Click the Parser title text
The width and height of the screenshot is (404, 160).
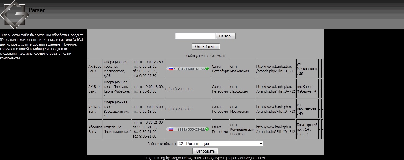37,10
